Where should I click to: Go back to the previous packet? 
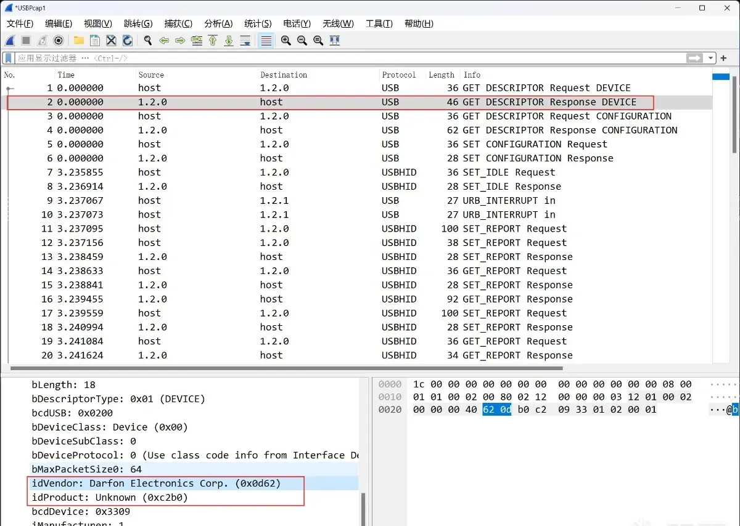pyautogui.click(x=164, y=41)
